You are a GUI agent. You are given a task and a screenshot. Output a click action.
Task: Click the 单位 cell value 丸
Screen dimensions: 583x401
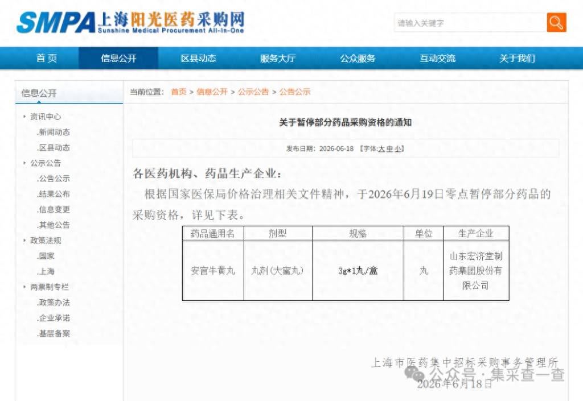(424, 271)
